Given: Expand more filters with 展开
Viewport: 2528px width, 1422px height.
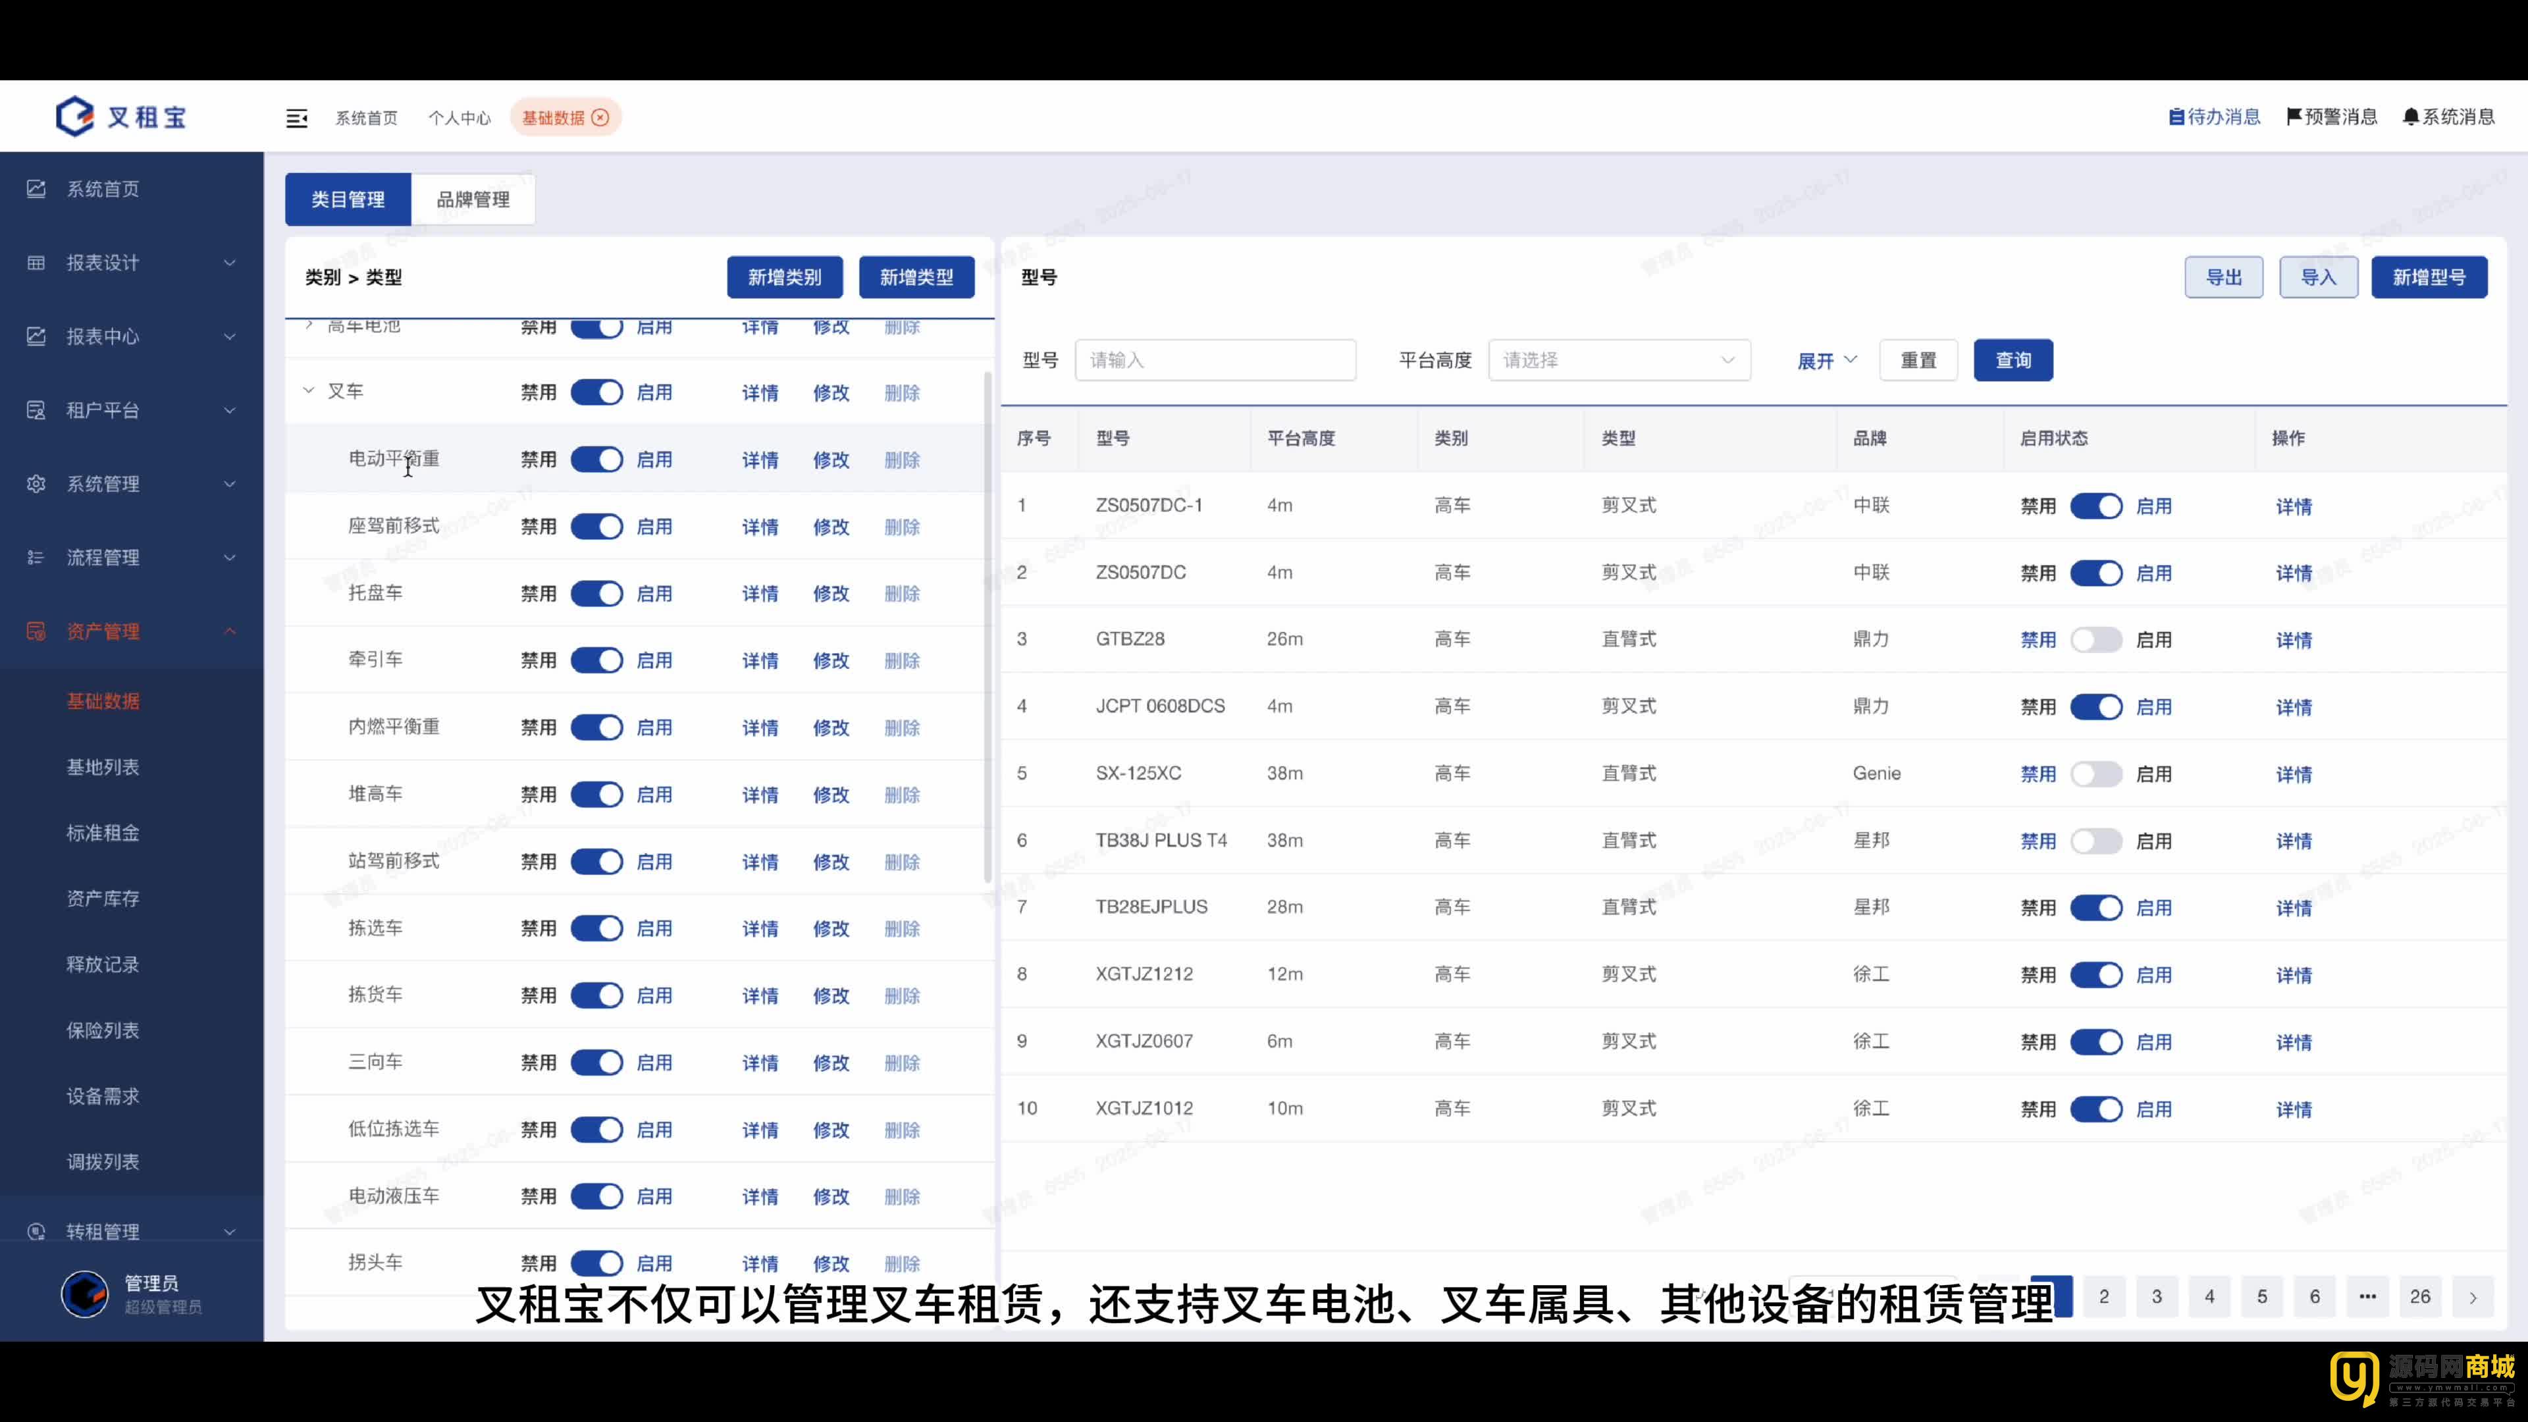Looking at the screenshot, I should [1826, 360].
